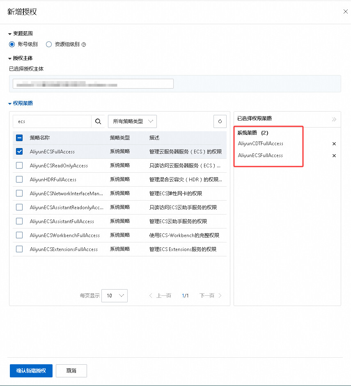Uncheck AliyunECSFullAccess policy checkbox
351x386 pixels.
tap(19, 151)
